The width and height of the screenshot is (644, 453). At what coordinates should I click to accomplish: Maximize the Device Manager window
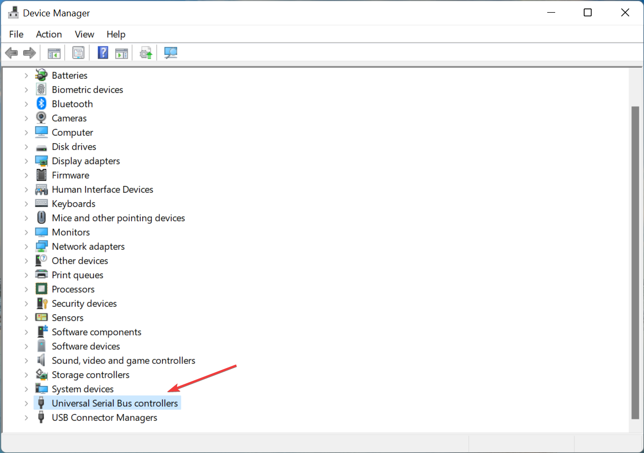pos(587,13)
